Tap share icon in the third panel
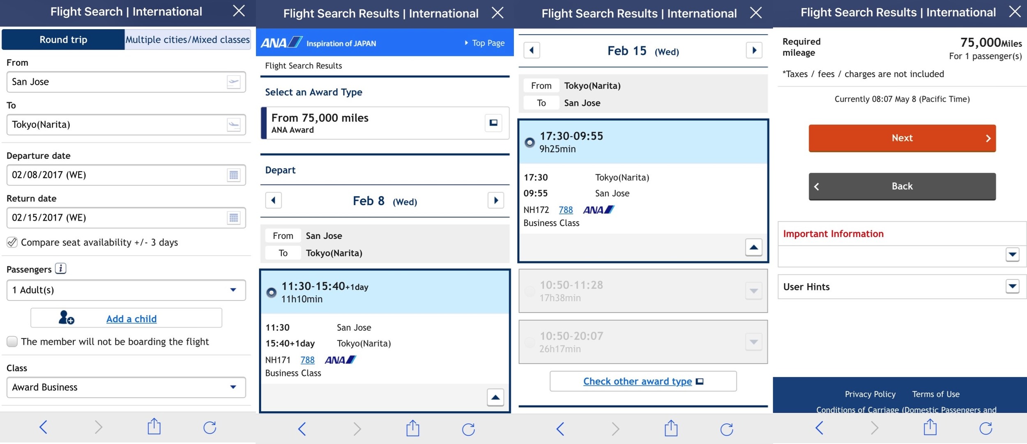The height and width of the screenshot is (444, 1027). click(x=671, y=428)
